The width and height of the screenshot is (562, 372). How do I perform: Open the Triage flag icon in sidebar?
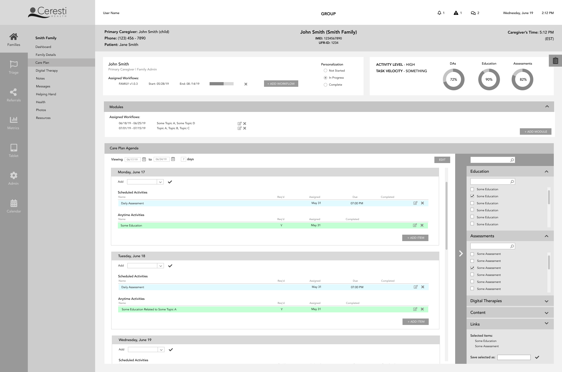[14, 64]
